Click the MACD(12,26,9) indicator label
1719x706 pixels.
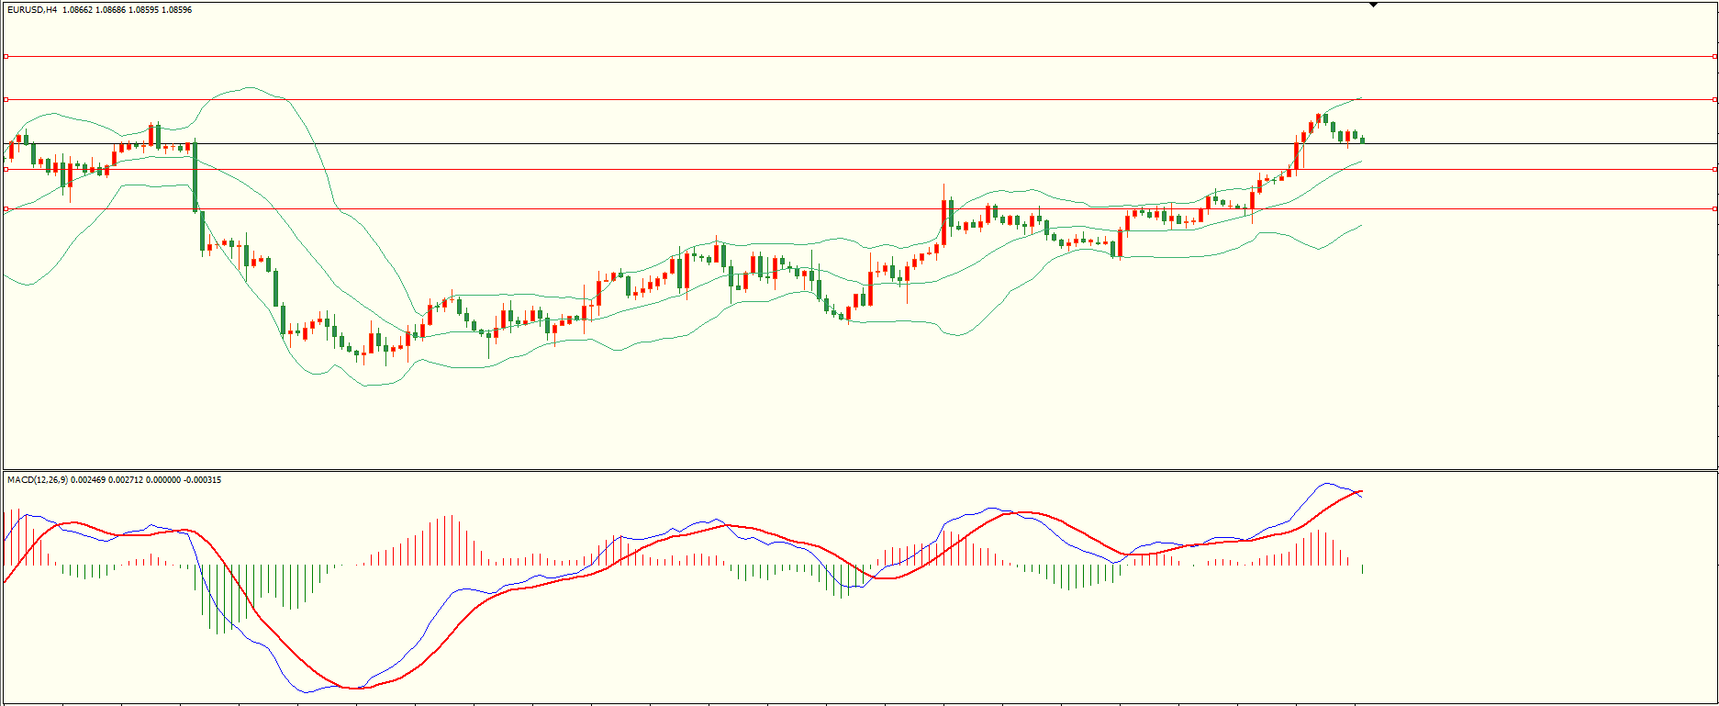pyautogui.click(x=37, y=480)
